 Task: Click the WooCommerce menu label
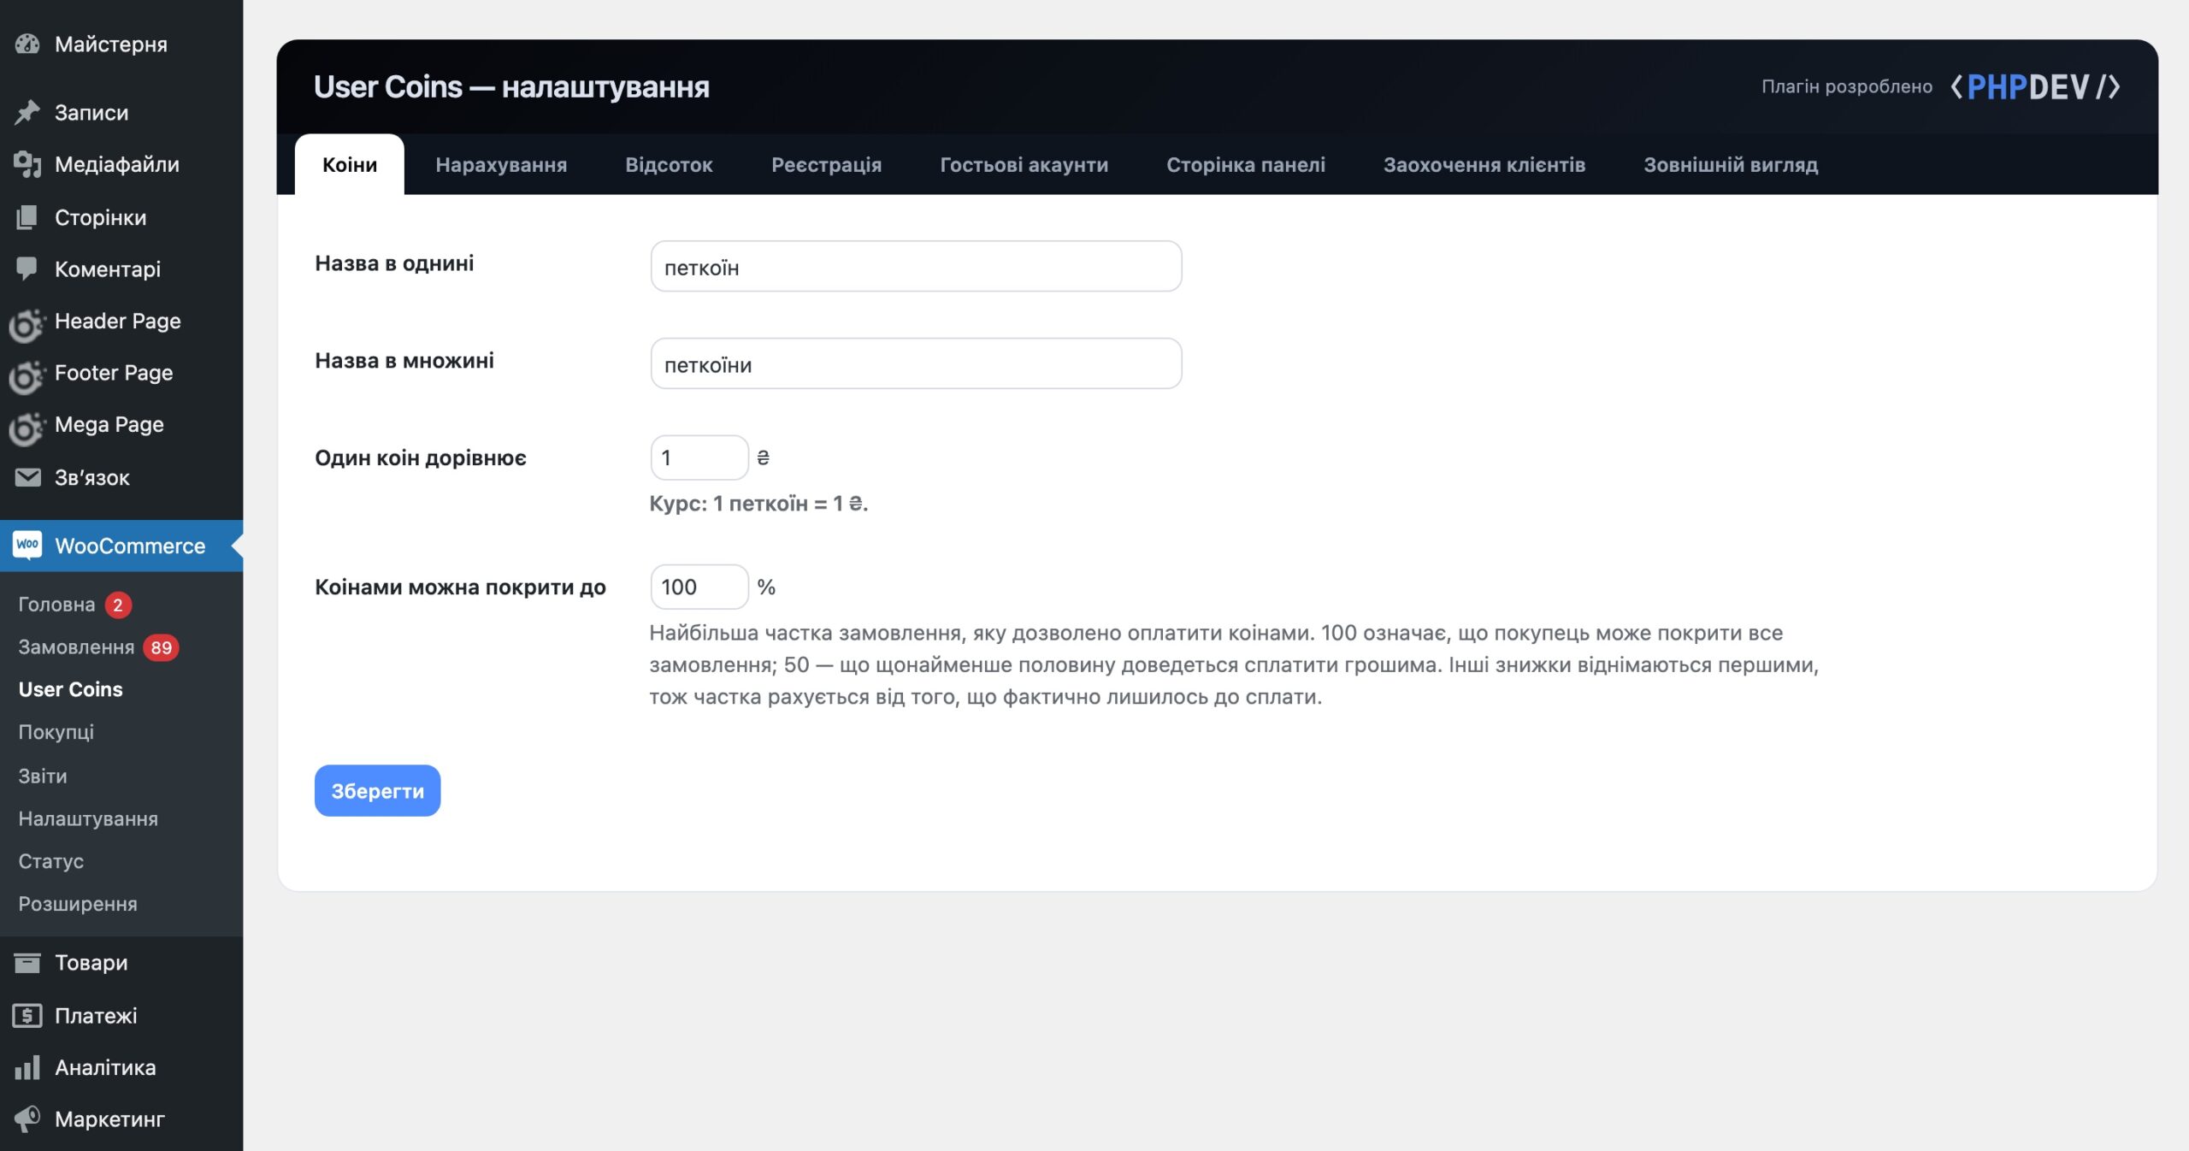pyautogui.click(x=130, y=546)
